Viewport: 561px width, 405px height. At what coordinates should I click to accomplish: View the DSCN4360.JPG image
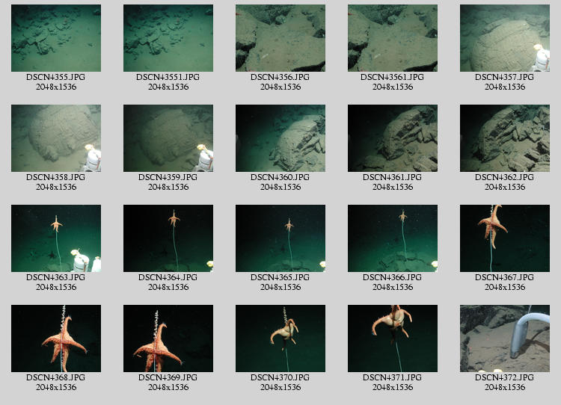[280, 138]
